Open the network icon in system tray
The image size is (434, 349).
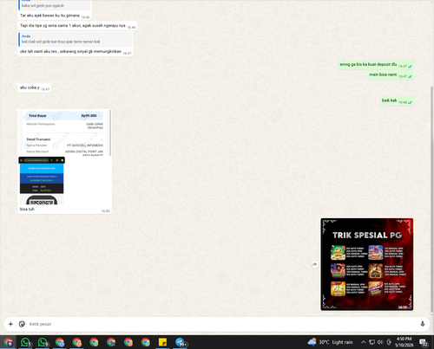click(372, 342)
